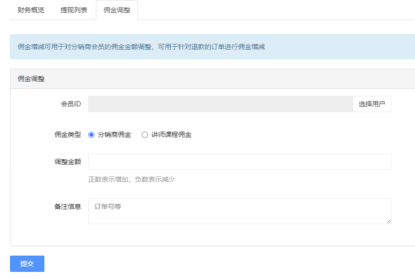Click the 会员ID label
Screen dimensions: 415x279
coord(71,104)
